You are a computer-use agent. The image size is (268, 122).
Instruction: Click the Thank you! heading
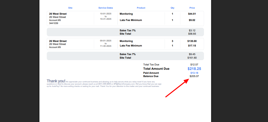(x=56, y=81)
